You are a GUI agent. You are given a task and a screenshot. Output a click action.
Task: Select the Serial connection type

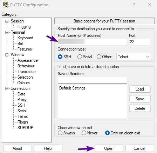click(x=80, y=57)
